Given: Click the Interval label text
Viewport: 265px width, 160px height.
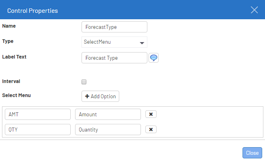Looking at the screenshot, I should point(11,81).
